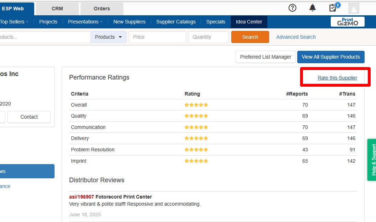The height and width of the screenshot is (222, 376).
Task: Click the 91 transactions value
Action: click(352, 150)
